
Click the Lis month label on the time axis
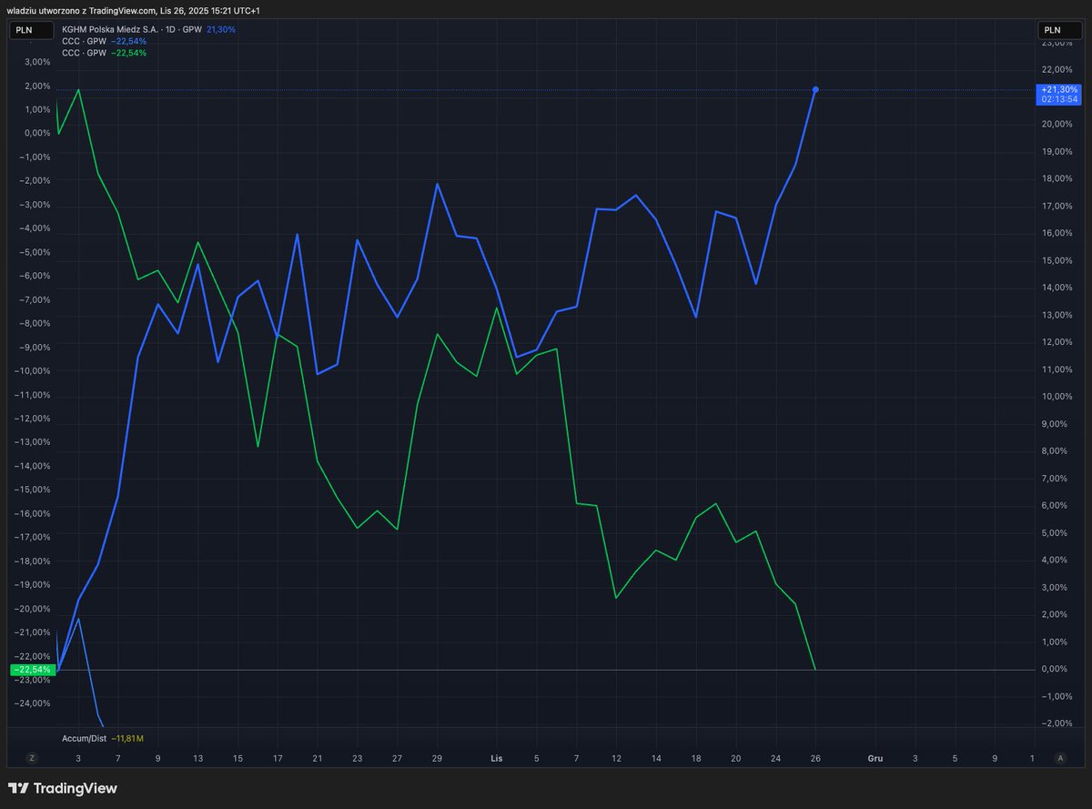click(x=496, y=757)
